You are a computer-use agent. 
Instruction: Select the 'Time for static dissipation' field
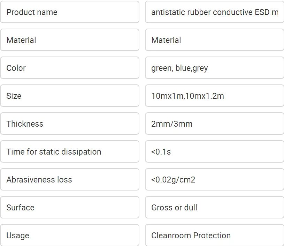70,152
